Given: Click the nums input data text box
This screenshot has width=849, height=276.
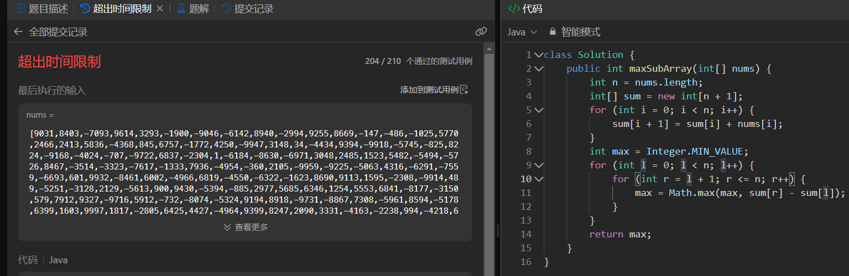Looking at the screenshot, I should pos(245,172).
